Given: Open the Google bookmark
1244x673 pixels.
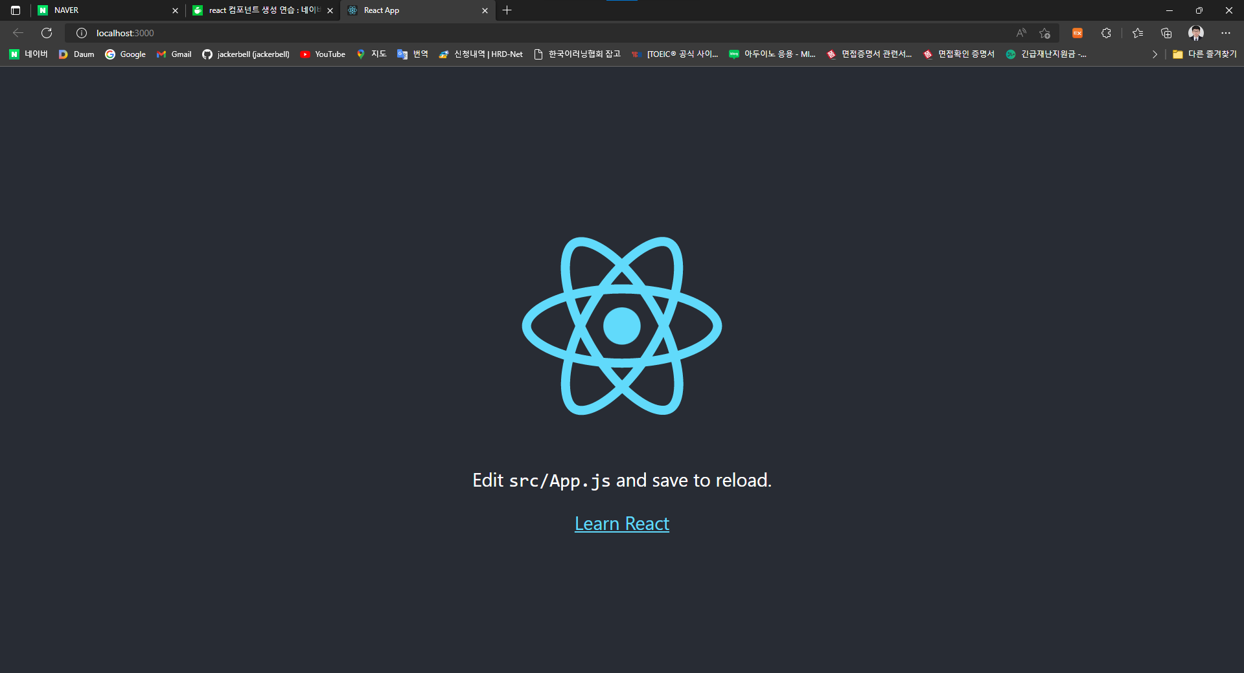Looking at the screenshot, I should (126, 54).
